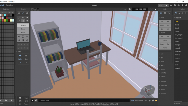Choose the magic wand select tool
Screen dimensions: 188x106
27,36
